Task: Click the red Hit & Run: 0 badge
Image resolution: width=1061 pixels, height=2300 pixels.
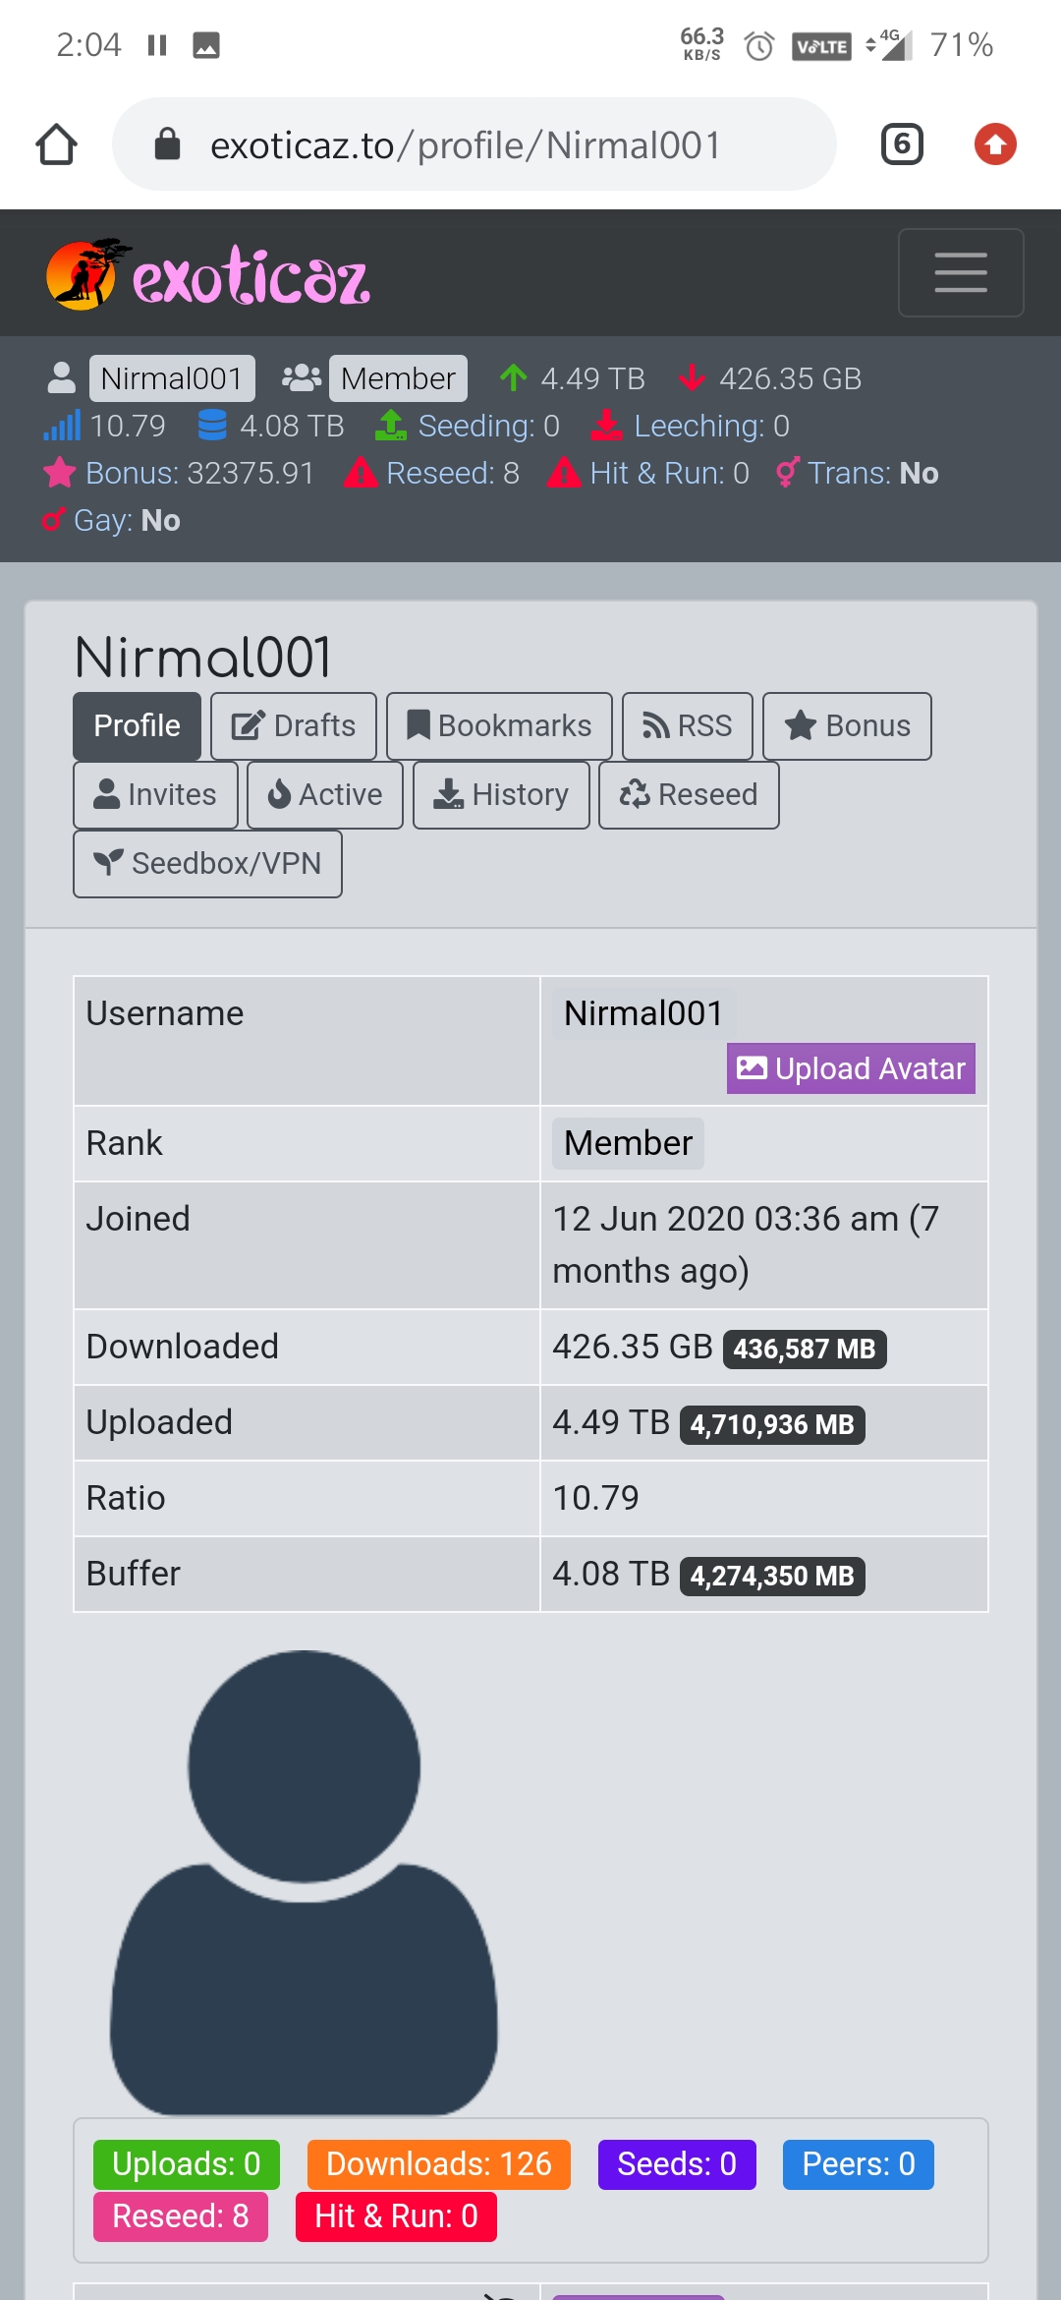Action: tap(396, 2216)
